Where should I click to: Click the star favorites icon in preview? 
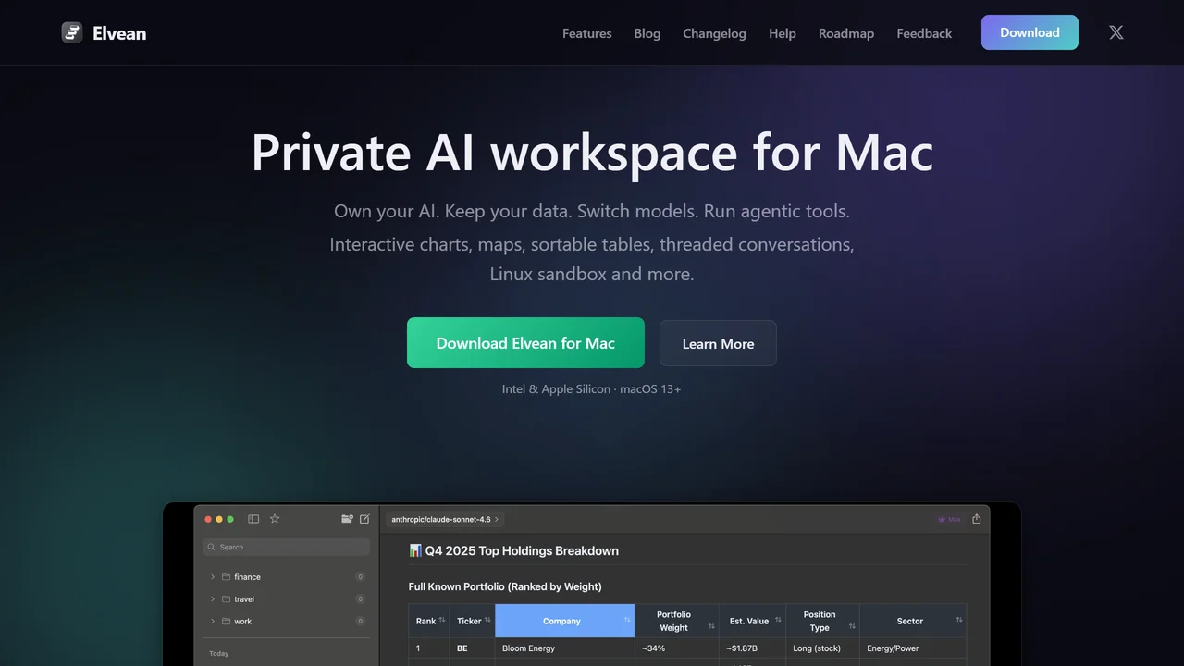275,519
